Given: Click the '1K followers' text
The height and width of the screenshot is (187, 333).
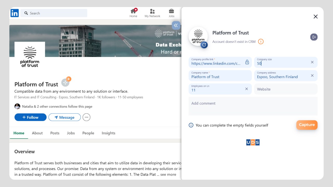Looking at the screenshot, I should click(106, 97).
